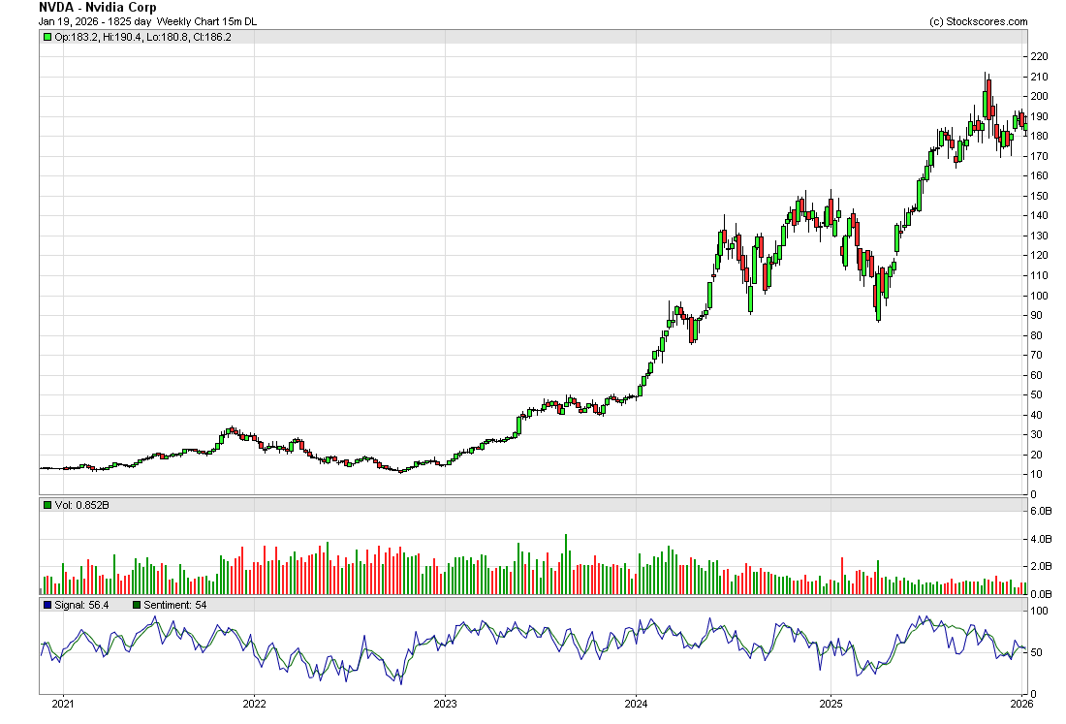1066x724 pixels.
Task: Click the green price legend square beside Op:183.2
Action: 47,37
